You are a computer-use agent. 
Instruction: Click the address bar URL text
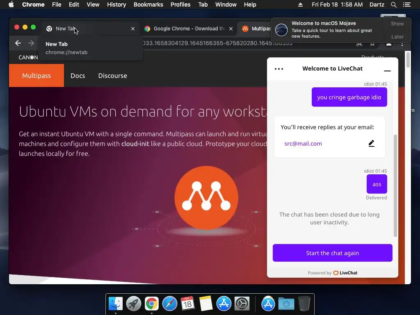217,43
